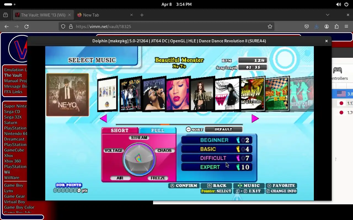353x220 pixels.
Task: Click the CHAOS radar label
Action: tap(164, 150)
